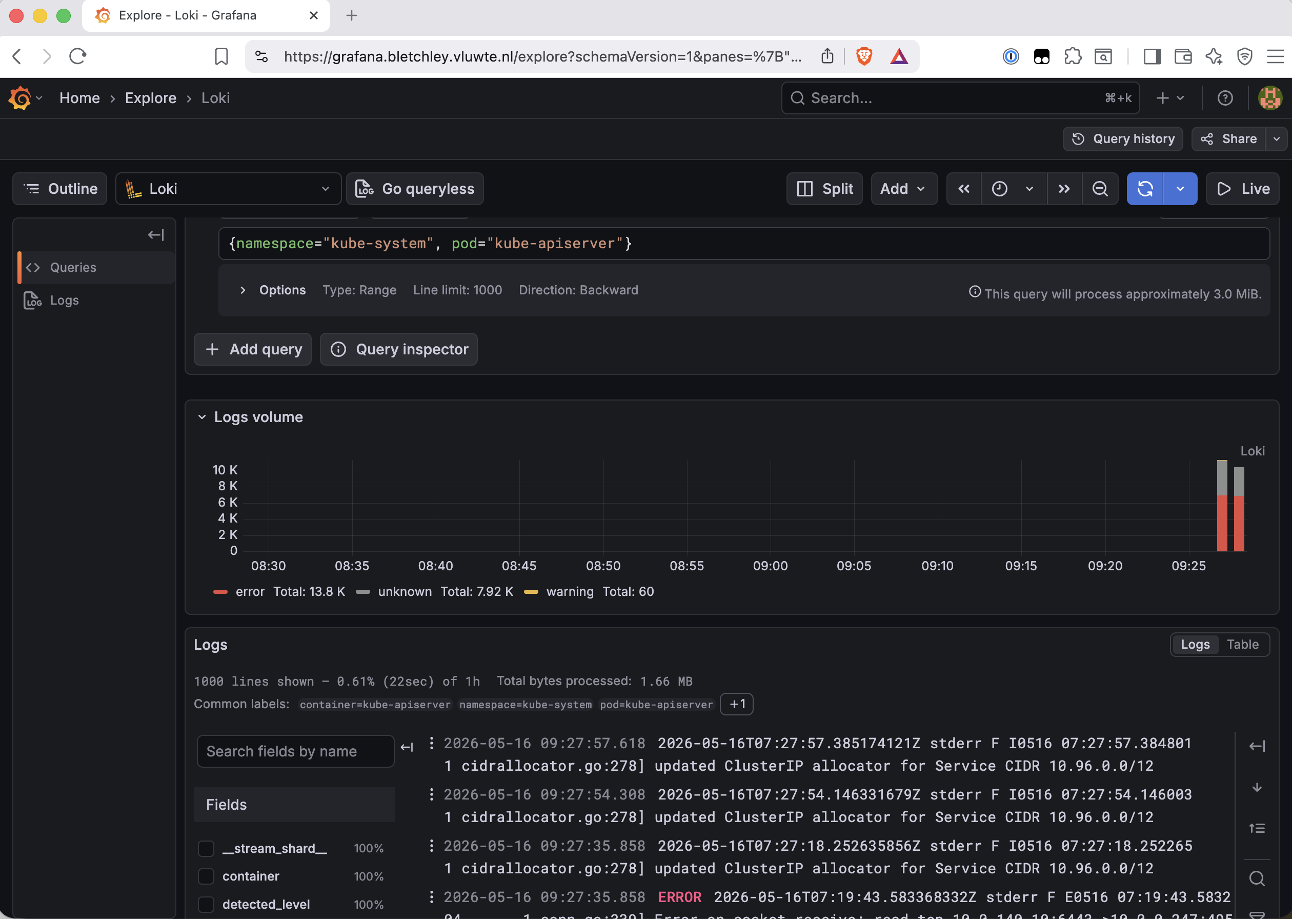Open the plus new-item dropdown in header
The height and width of the screenshot is (919, 1292).
click(x=1170, y=98)
